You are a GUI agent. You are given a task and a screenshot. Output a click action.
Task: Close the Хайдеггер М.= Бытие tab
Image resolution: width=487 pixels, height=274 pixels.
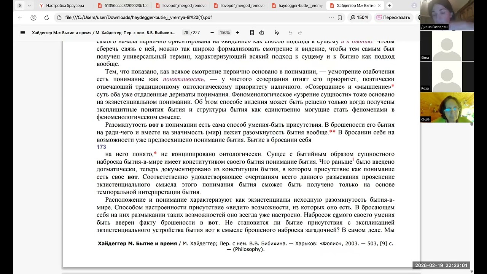tap(379, 6)
